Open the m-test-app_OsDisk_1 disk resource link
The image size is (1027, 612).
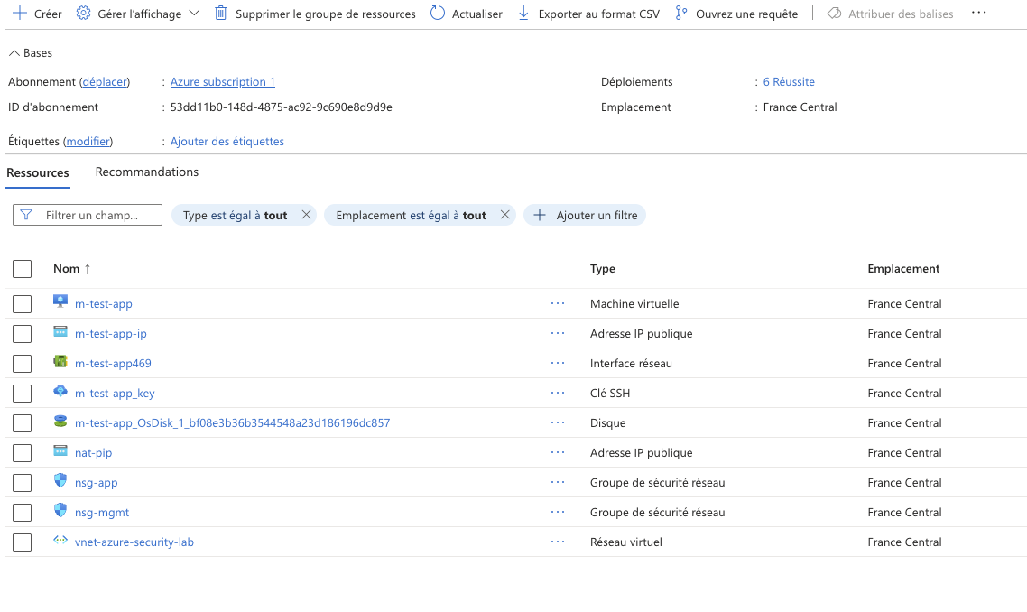coord(233,423)
